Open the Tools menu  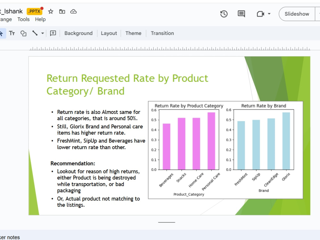[x=23, y=20]
